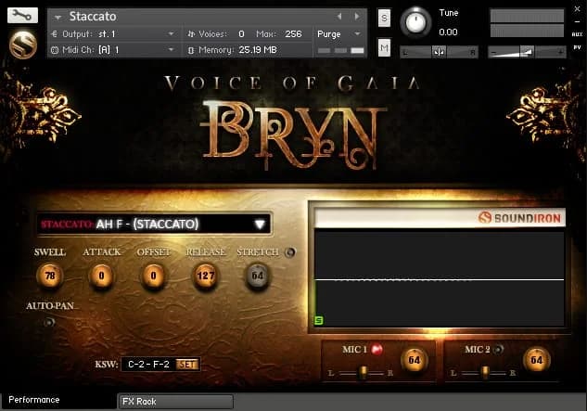Click the pan center icon in header
Viewport: 587px width, 411px height.
pyautogui.click(x=439, y=52)
